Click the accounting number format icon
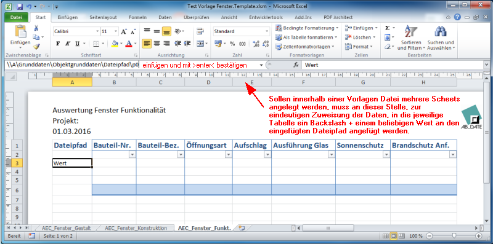The image size is (493, 244). pos(218,43)
